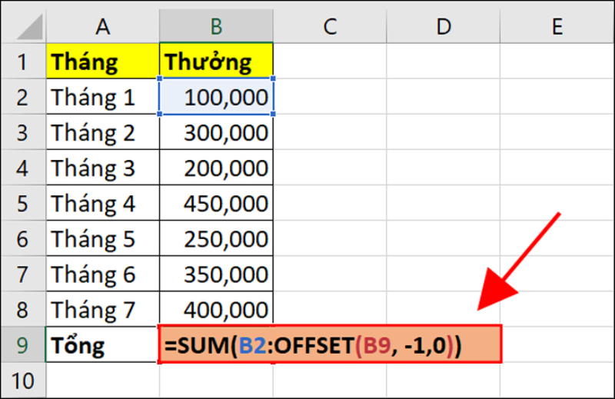
Task: Select row 10 header
Action: click(22, 380)
